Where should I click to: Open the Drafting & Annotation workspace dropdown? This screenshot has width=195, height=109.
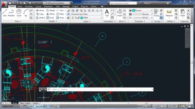coord(57,3)
